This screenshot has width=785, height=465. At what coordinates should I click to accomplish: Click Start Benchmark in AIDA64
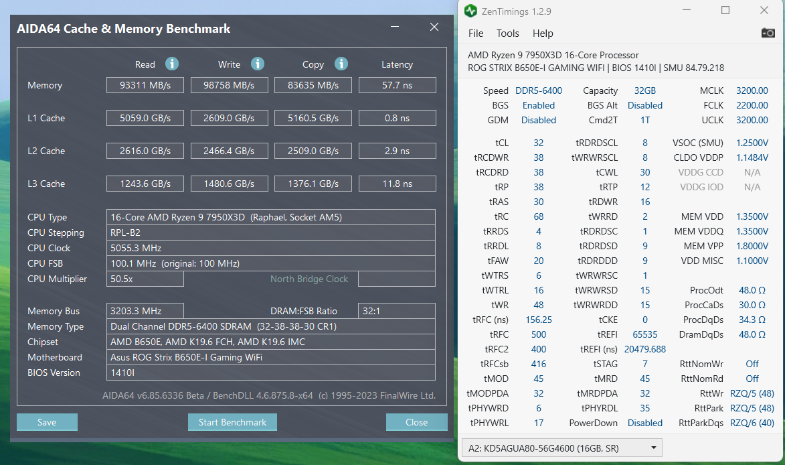[232, 422]
